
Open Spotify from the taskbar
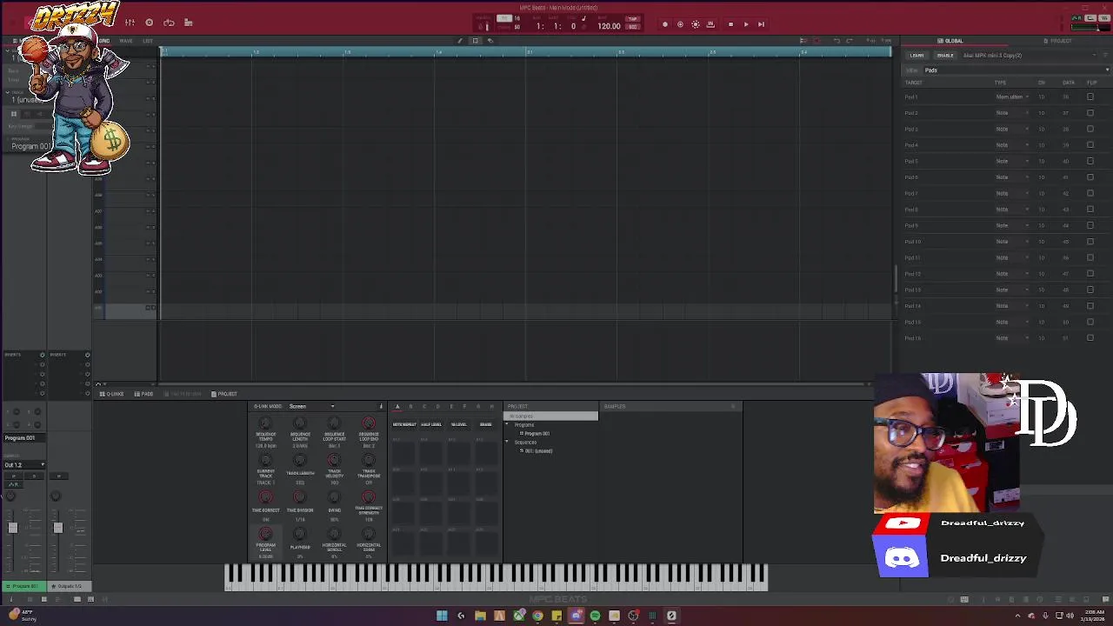pos(595,616)
